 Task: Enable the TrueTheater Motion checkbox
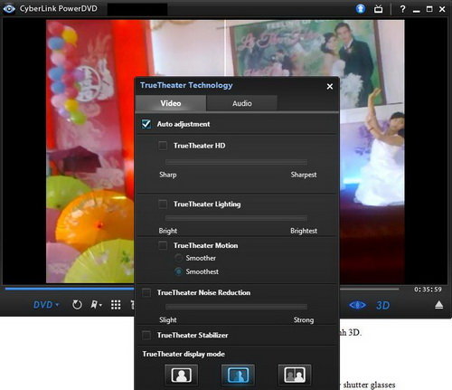[163, 245]
